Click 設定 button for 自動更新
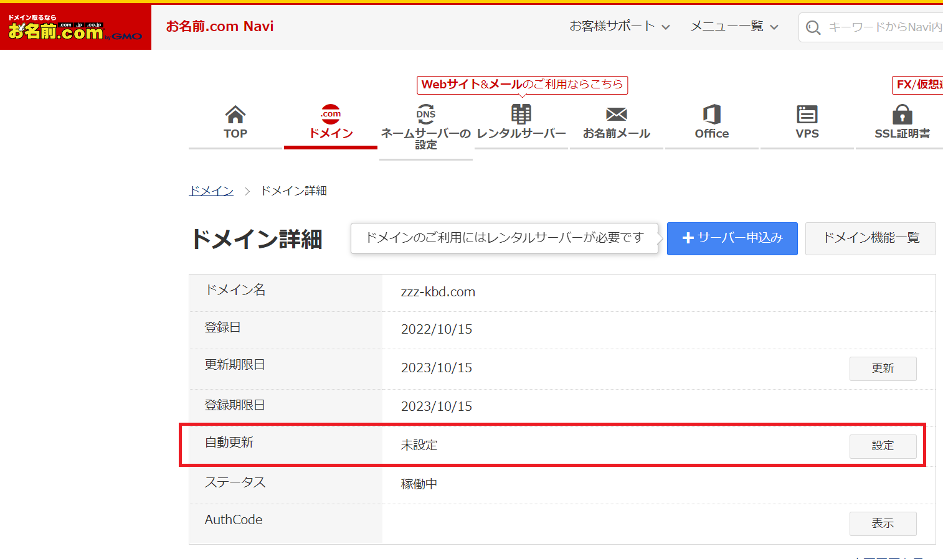 pos(883,446)
